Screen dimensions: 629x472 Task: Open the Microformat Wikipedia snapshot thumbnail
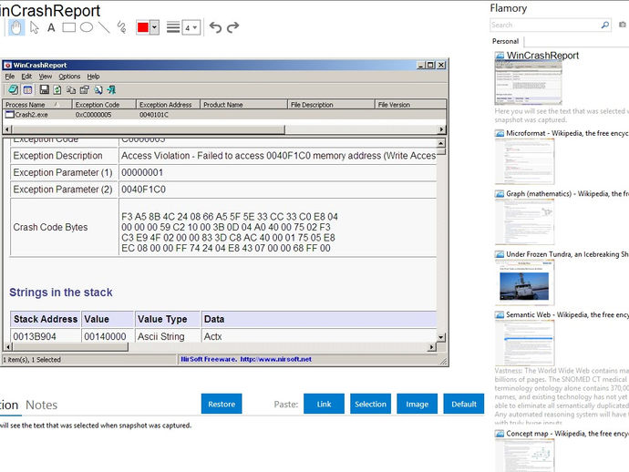(x=525, y=161)
